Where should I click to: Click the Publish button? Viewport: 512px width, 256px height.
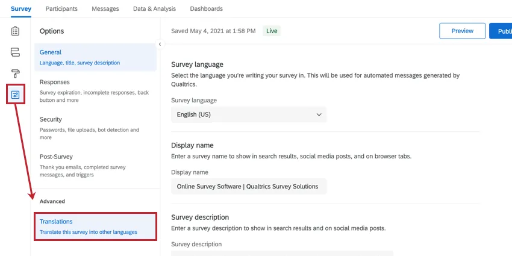501,31
